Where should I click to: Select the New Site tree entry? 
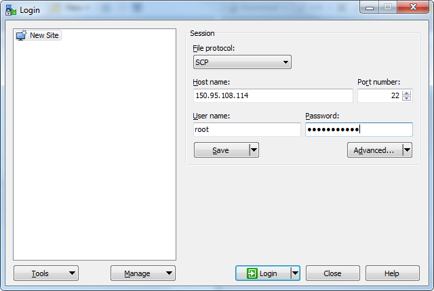[38, 35]
